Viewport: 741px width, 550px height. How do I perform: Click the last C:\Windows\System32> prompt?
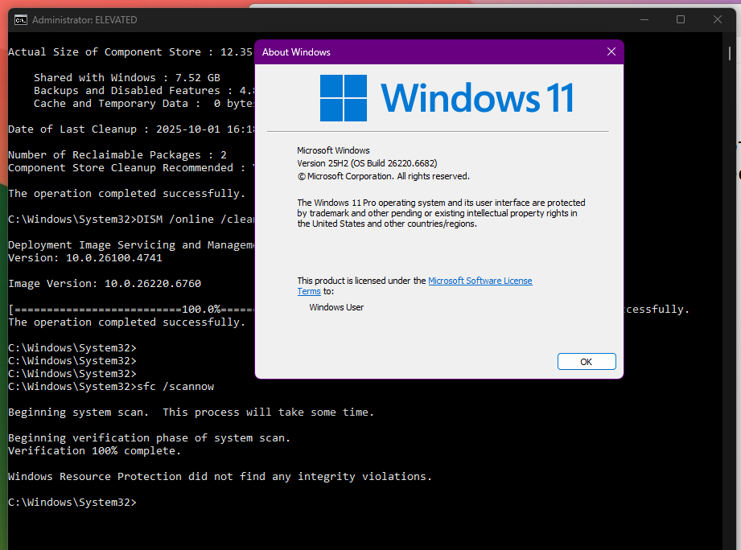click(72, 503)
